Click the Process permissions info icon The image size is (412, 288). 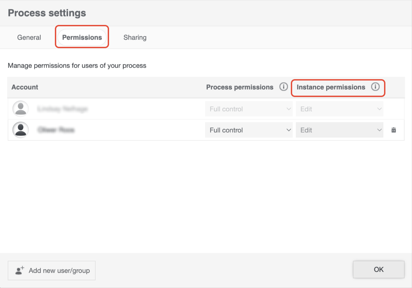[284, 87]
